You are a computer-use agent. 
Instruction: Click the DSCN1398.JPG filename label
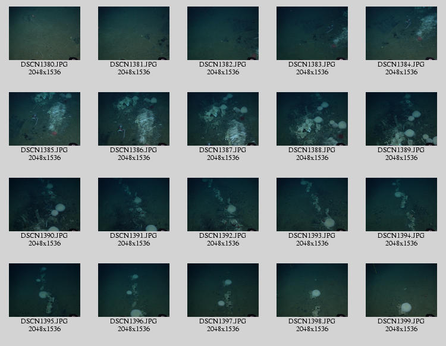[x=312, y=321]
